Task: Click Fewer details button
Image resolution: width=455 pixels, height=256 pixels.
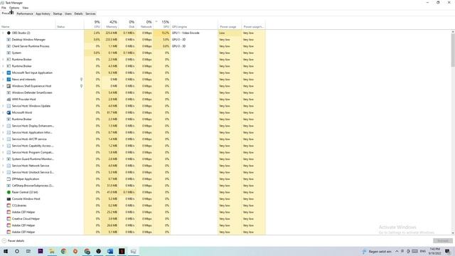Action: pos(13,241)
